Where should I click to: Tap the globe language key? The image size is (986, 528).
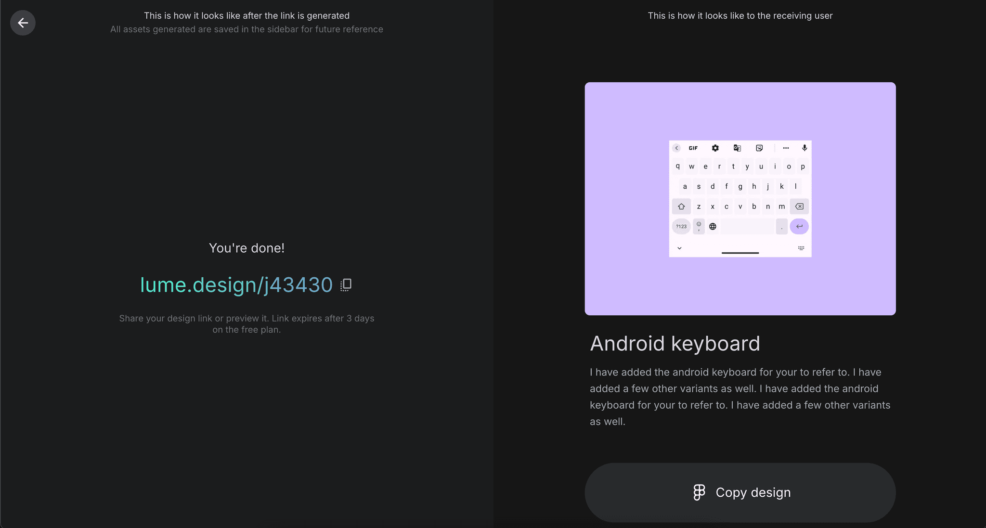[x=713, y=226]
